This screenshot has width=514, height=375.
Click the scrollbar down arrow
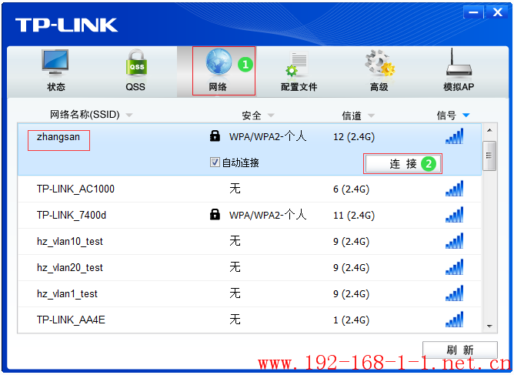(x=489, y=326)
